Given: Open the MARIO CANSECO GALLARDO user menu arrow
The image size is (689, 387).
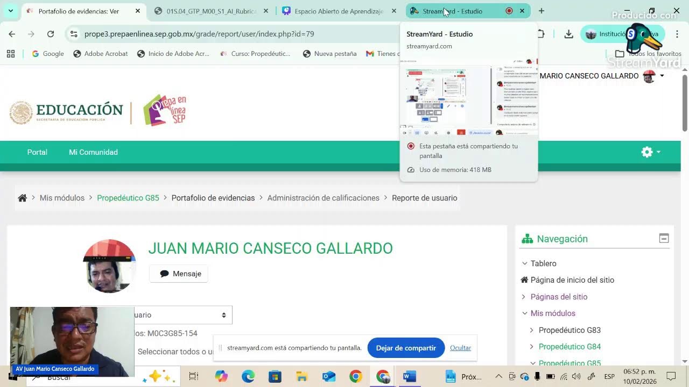Looking at the screenshot, I should click(x=662, y=76).
